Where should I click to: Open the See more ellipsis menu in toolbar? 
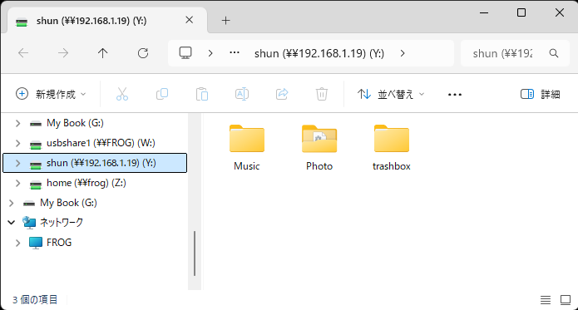click(x=455, y=95)
